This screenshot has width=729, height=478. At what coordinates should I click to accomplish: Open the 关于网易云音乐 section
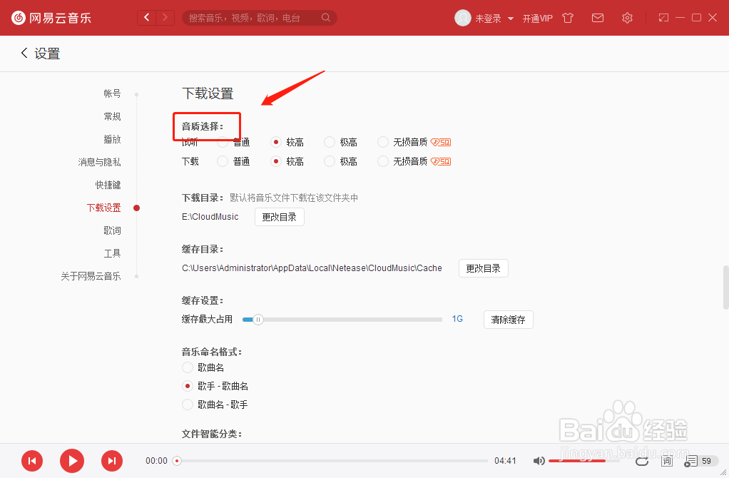point(91,275)
